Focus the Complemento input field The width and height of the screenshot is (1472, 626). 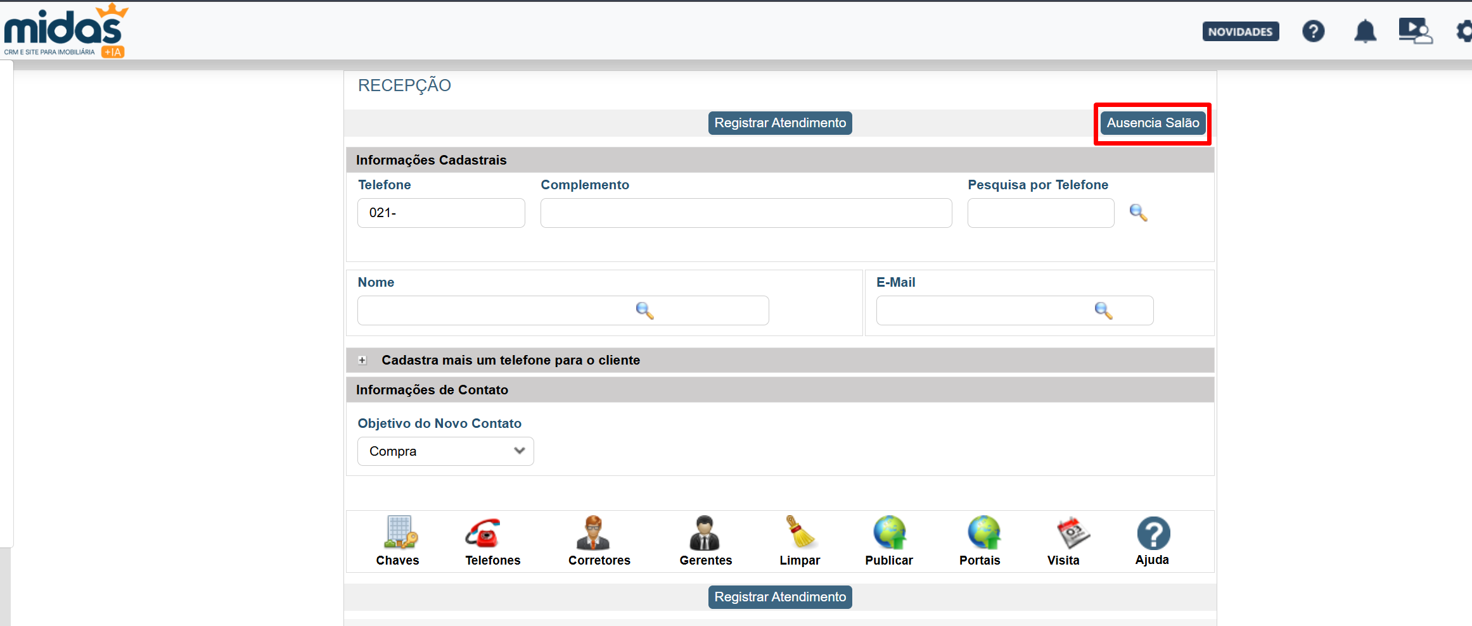[x=746, y=213]
